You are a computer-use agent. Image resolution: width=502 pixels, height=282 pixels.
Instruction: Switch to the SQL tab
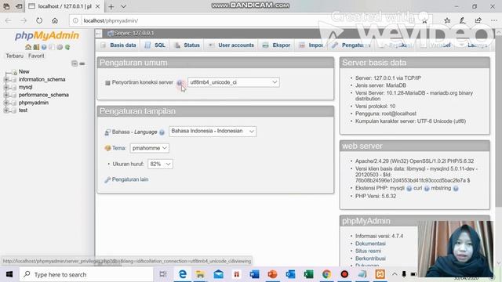(x=155, y=45)
